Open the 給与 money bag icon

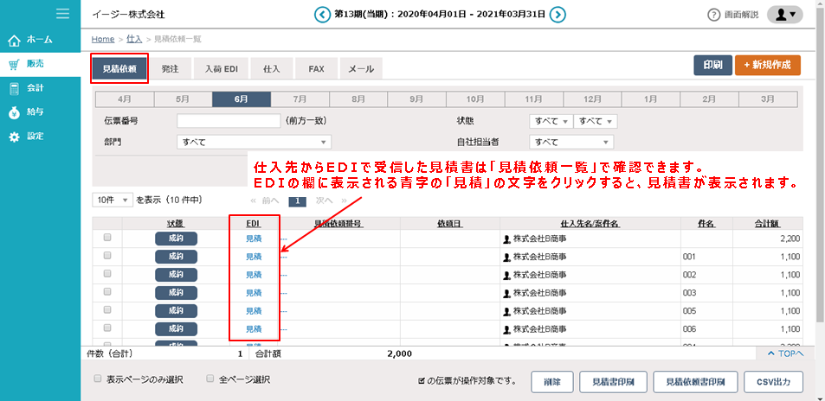tap(14, 112)
